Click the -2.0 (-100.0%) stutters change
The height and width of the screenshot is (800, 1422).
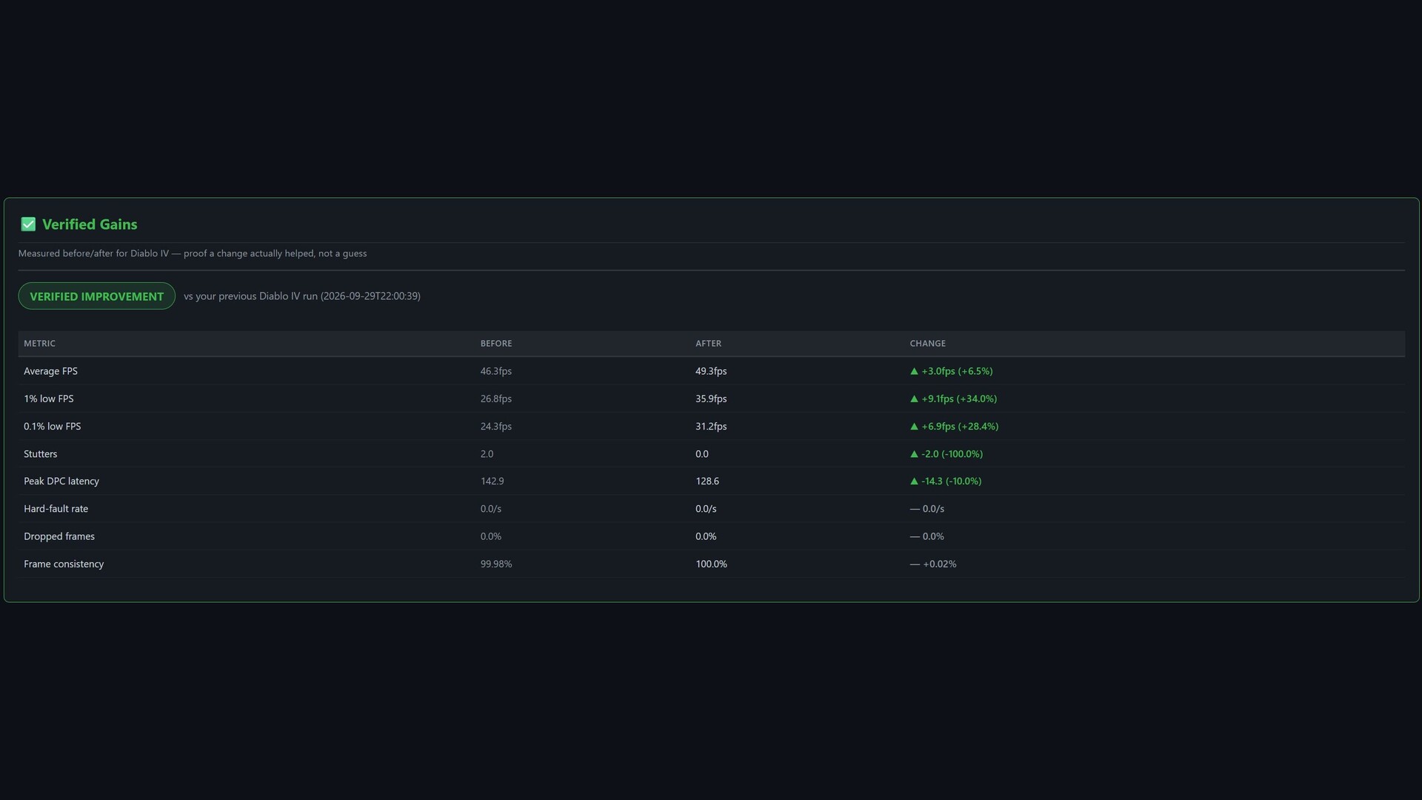tap(952, 454)
